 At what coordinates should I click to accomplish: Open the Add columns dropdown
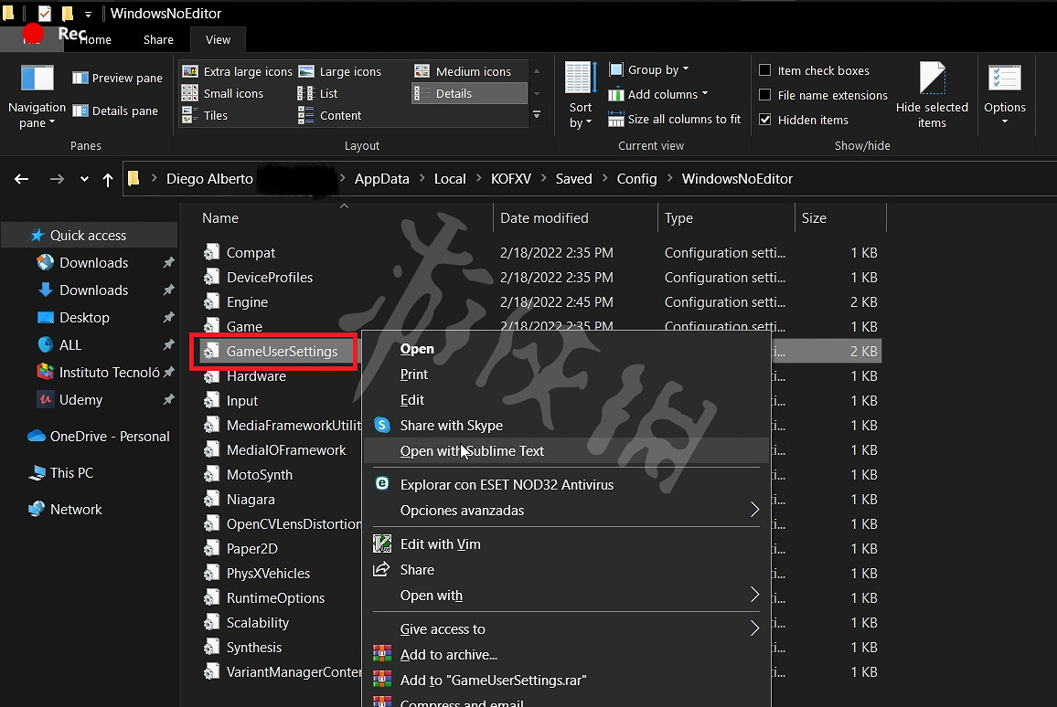coord(658,95)
